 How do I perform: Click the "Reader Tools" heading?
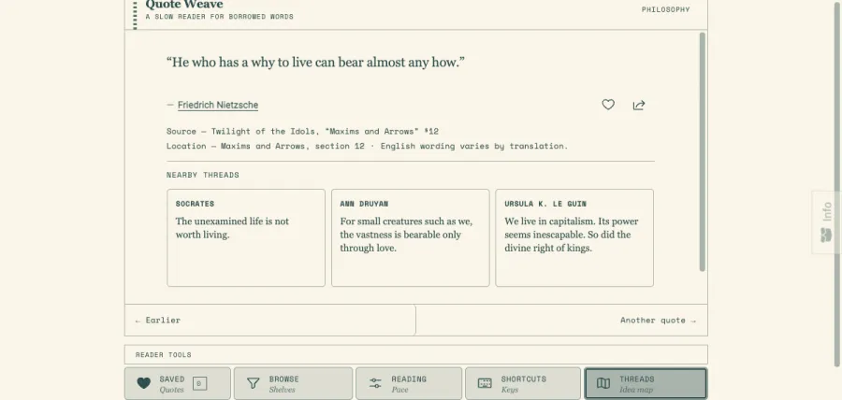click(x=163, y=355)
